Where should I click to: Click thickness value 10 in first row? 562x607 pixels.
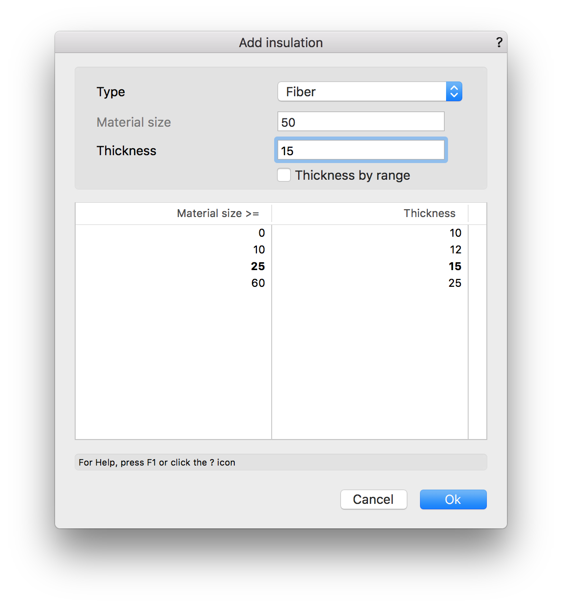click(x=455, y=233)
